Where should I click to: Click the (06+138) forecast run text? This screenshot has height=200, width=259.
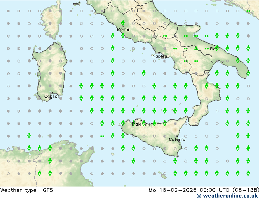pos(246,190)
